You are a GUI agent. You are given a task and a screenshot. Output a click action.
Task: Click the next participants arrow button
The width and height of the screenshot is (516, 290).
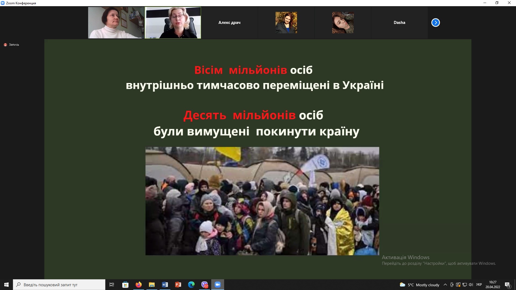tap(435, 23)
